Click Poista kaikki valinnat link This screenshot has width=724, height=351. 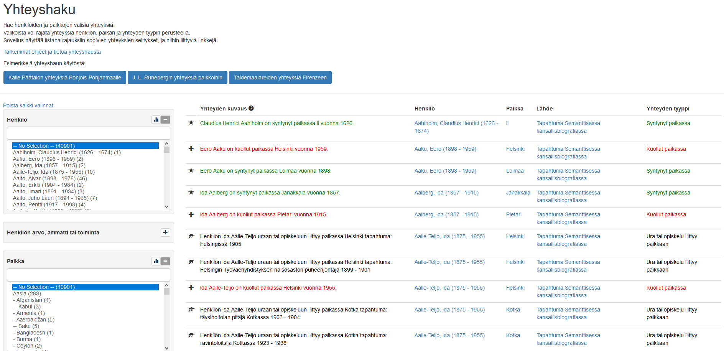coord(28,105)
